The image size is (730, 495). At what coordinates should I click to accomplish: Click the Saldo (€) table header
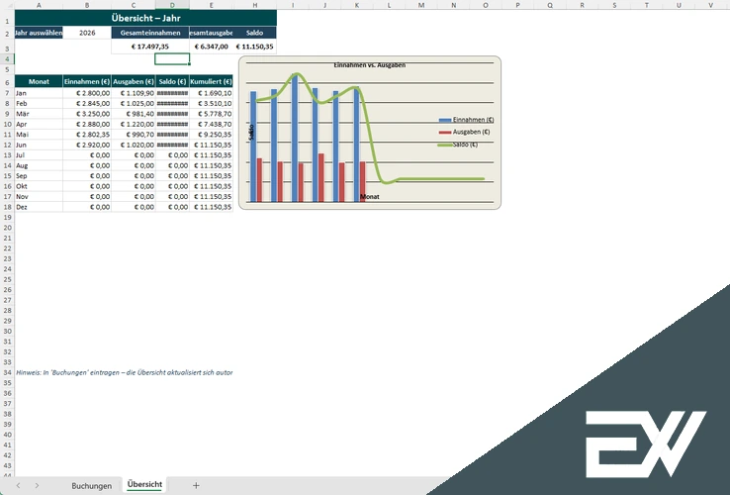click(172, 81)
